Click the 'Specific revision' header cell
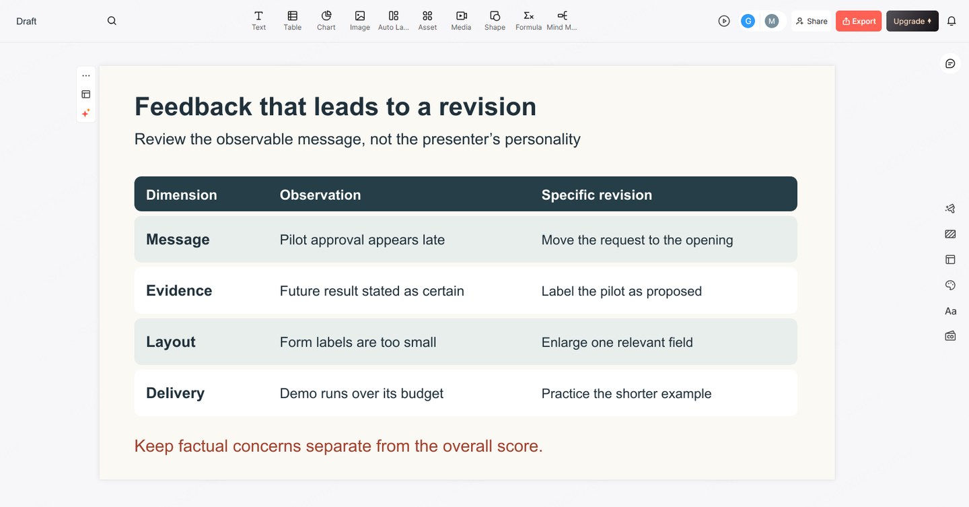 (x=597, y=195)
